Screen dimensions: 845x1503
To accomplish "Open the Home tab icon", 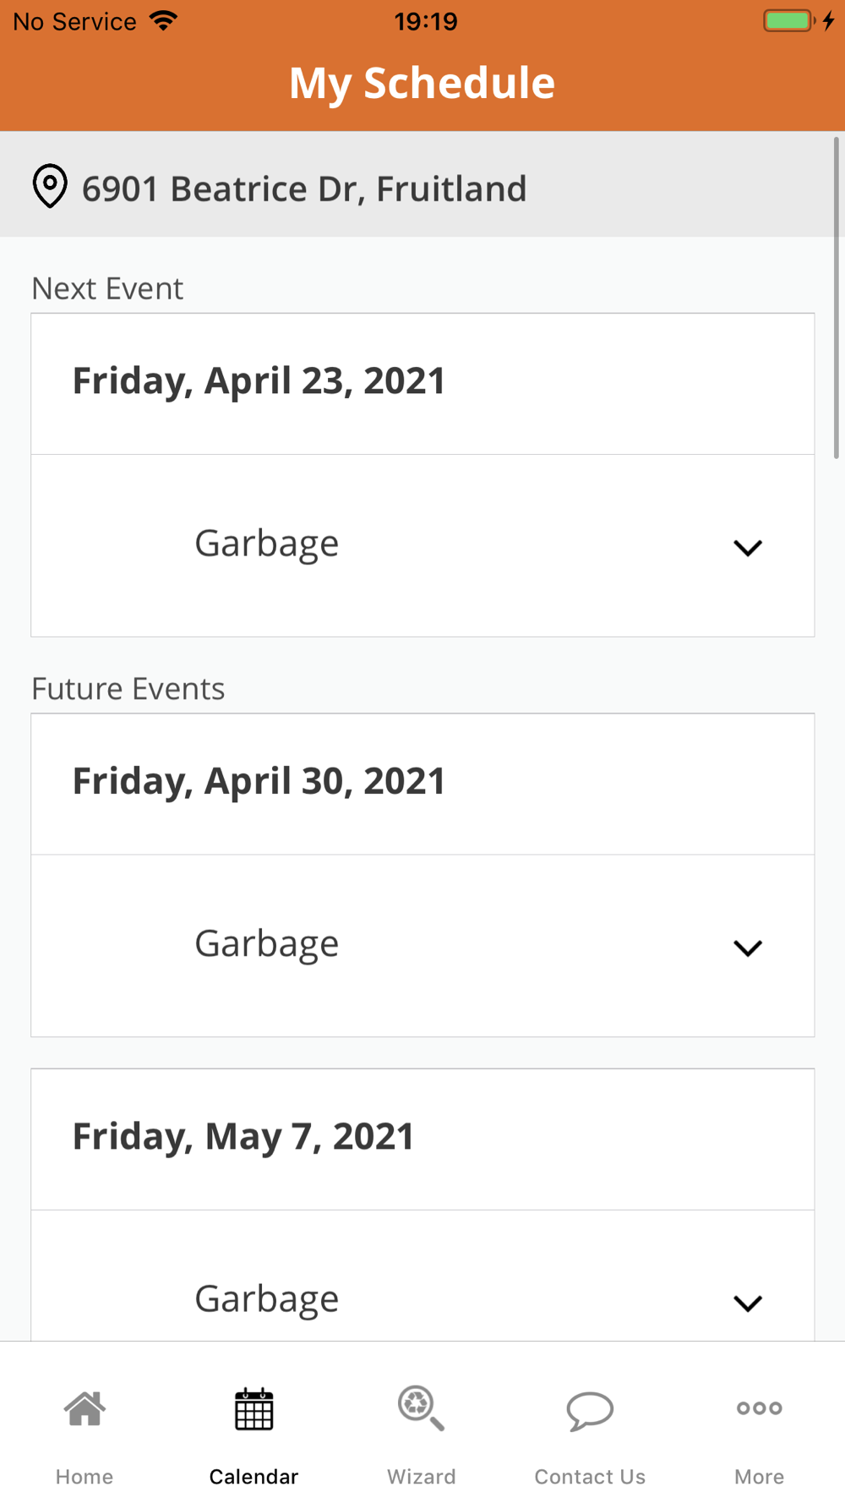I will point(84,1409).
